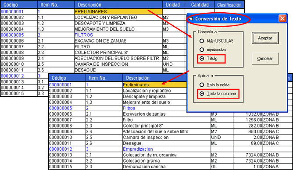Viewport: 293px width, 170px height.
Task: Click Descripción column header in upper table
Action: click(118, 5)
